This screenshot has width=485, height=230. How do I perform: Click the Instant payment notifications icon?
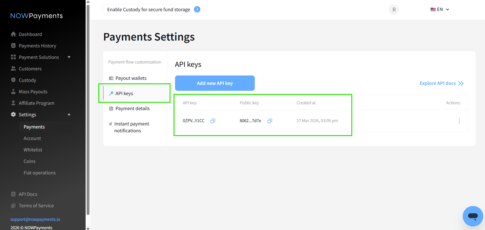click(111, 124)
